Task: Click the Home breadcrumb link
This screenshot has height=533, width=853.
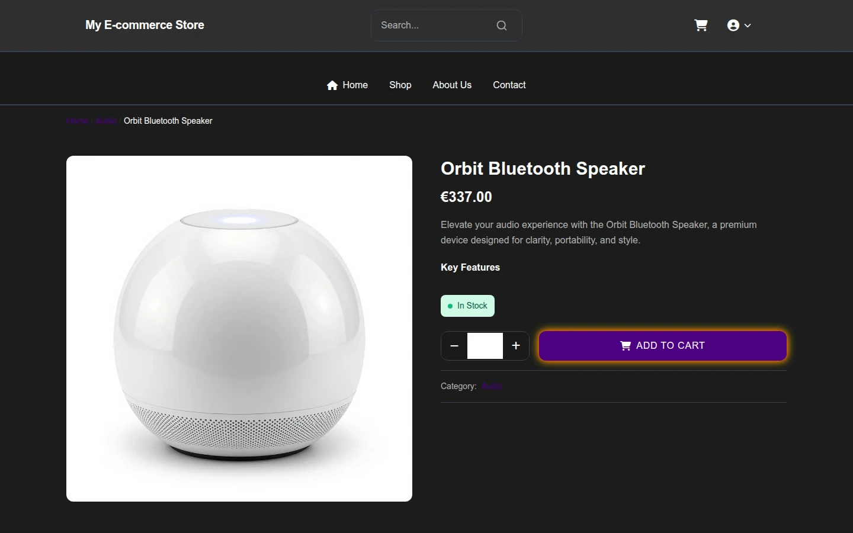Action: pyautogui.click(x=77, y=121)
